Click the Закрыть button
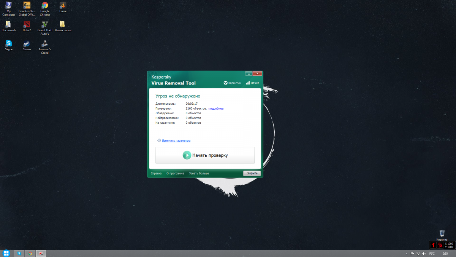 [x=252, y=173]
